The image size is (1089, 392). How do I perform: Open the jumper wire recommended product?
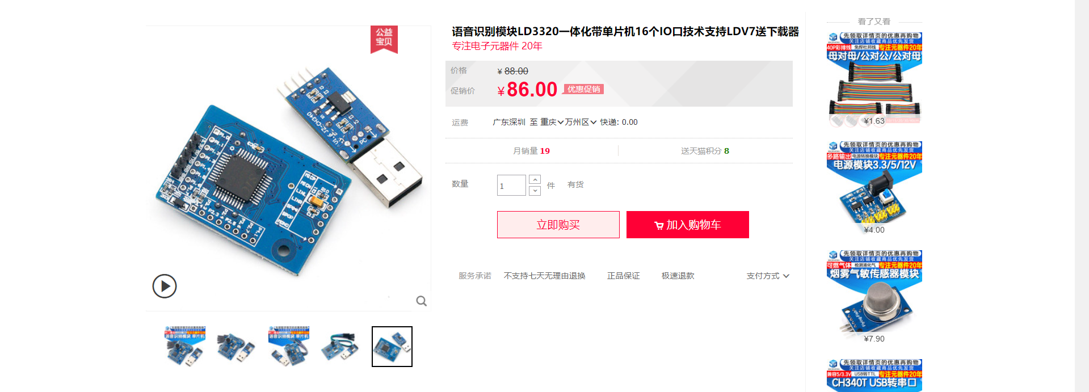click(874, 79)
